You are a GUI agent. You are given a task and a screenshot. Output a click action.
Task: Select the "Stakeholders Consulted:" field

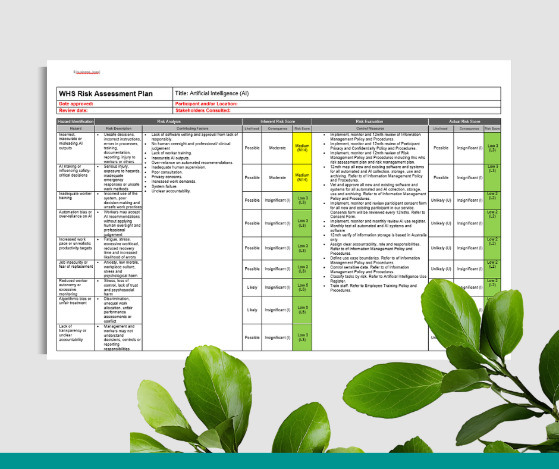pyautogui.click(x=337, y=110)
